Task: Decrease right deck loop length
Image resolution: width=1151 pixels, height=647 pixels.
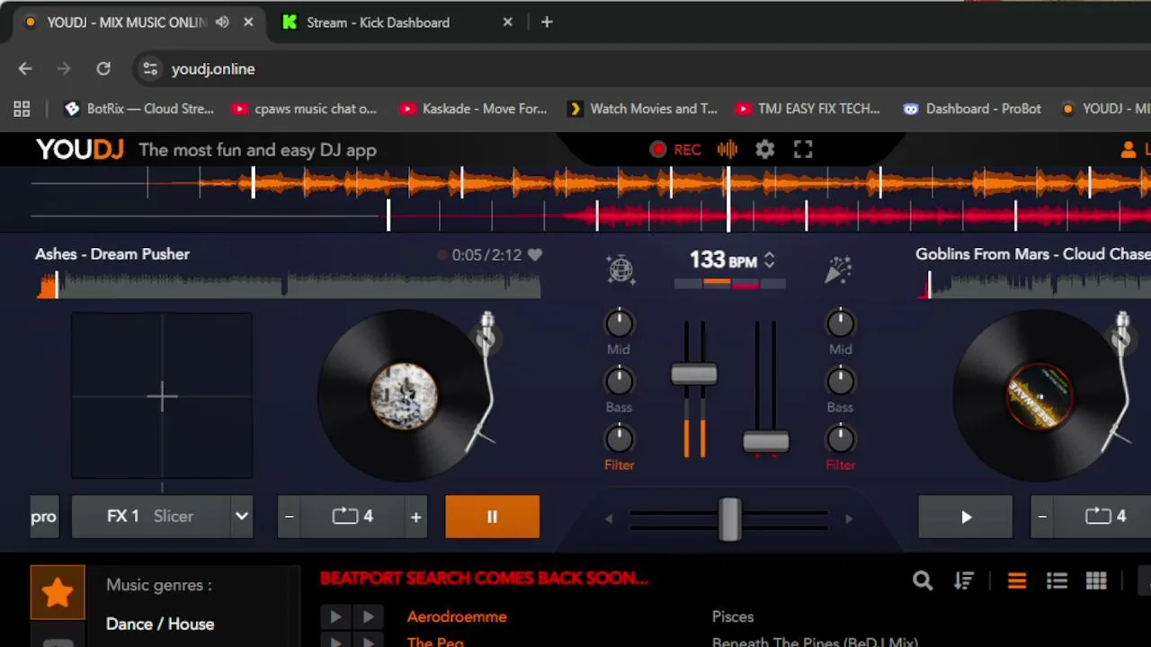Action: pos(1043,517)
